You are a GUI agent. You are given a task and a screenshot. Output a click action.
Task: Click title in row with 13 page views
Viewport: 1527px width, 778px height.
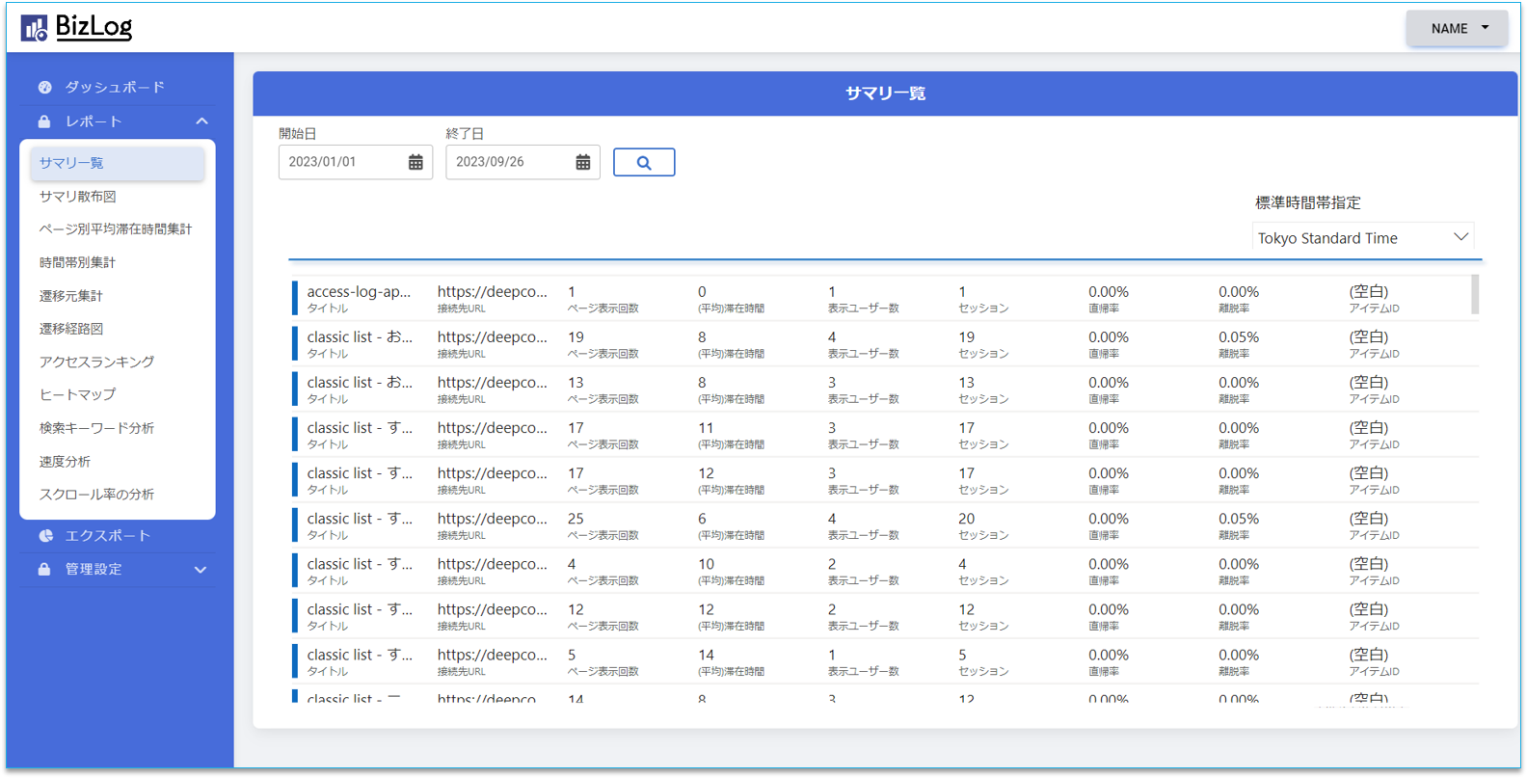[360, 383]
